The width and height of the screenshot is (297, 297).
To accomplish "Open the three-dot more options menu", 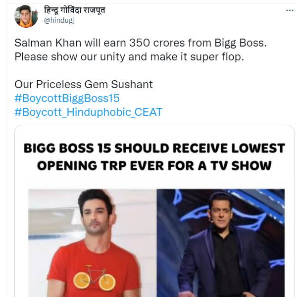I will (289, 10).
